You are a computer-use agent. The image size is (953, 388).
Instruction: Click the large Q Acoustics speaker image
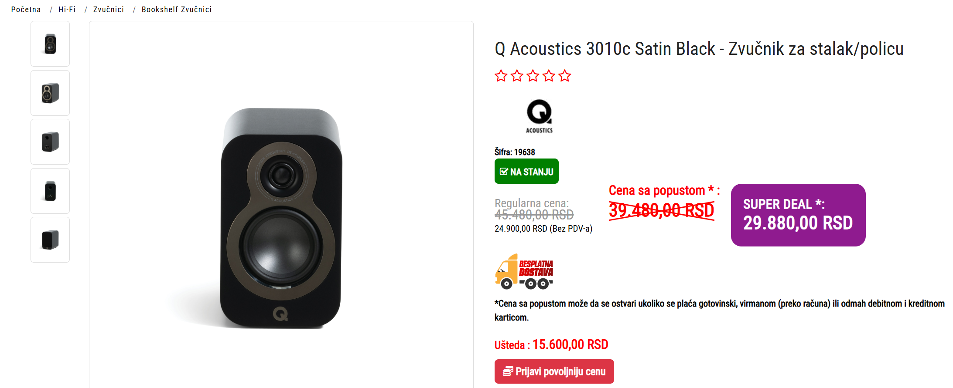(x=281, y=218)
